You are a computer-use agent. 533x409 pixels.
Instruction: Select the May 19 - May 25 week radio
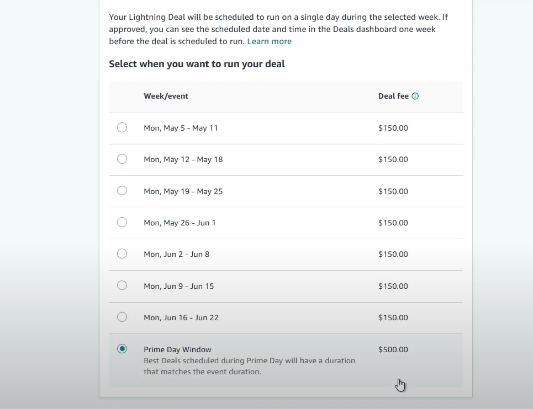(x=122, y=191)
